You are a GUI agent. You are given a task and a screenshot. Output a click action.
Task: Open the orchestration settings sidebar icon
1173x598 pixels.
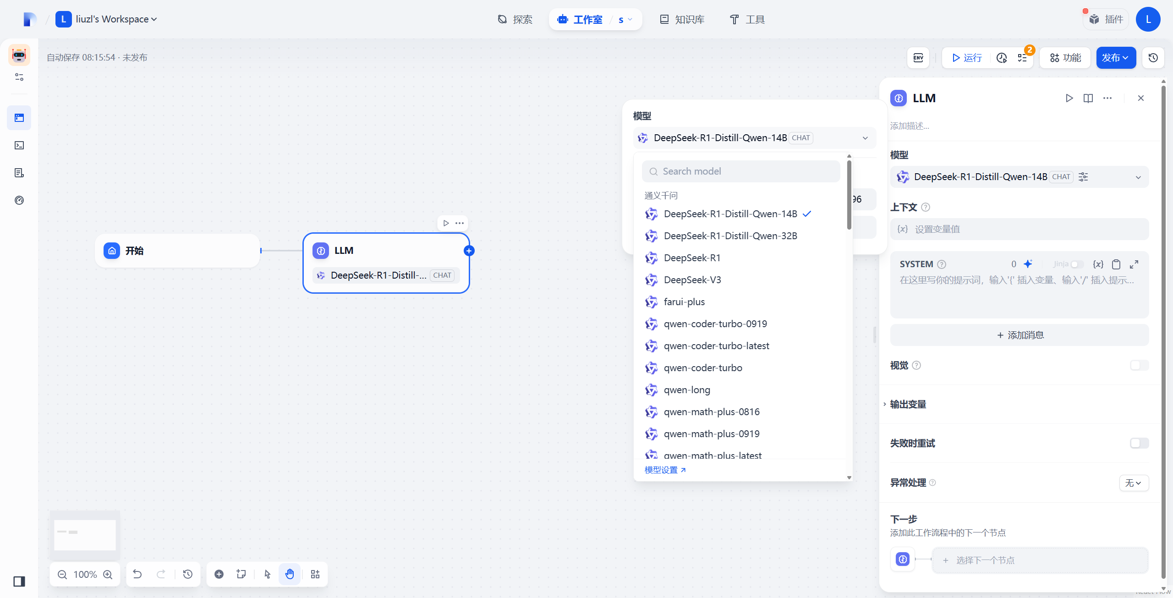19,77
